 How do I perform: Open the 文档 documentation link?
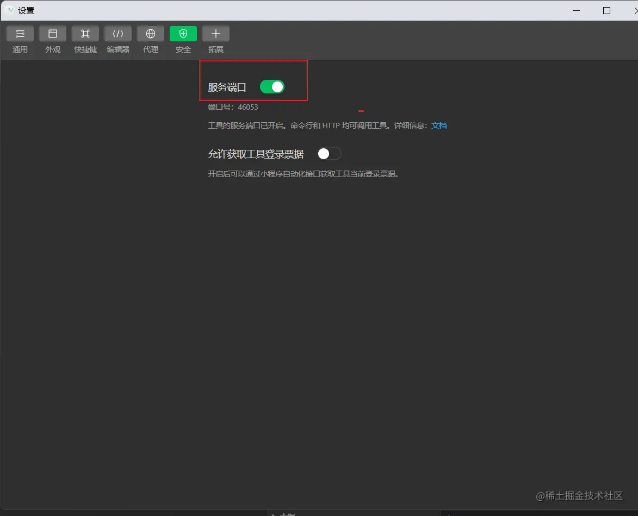(x=439, y=125)
